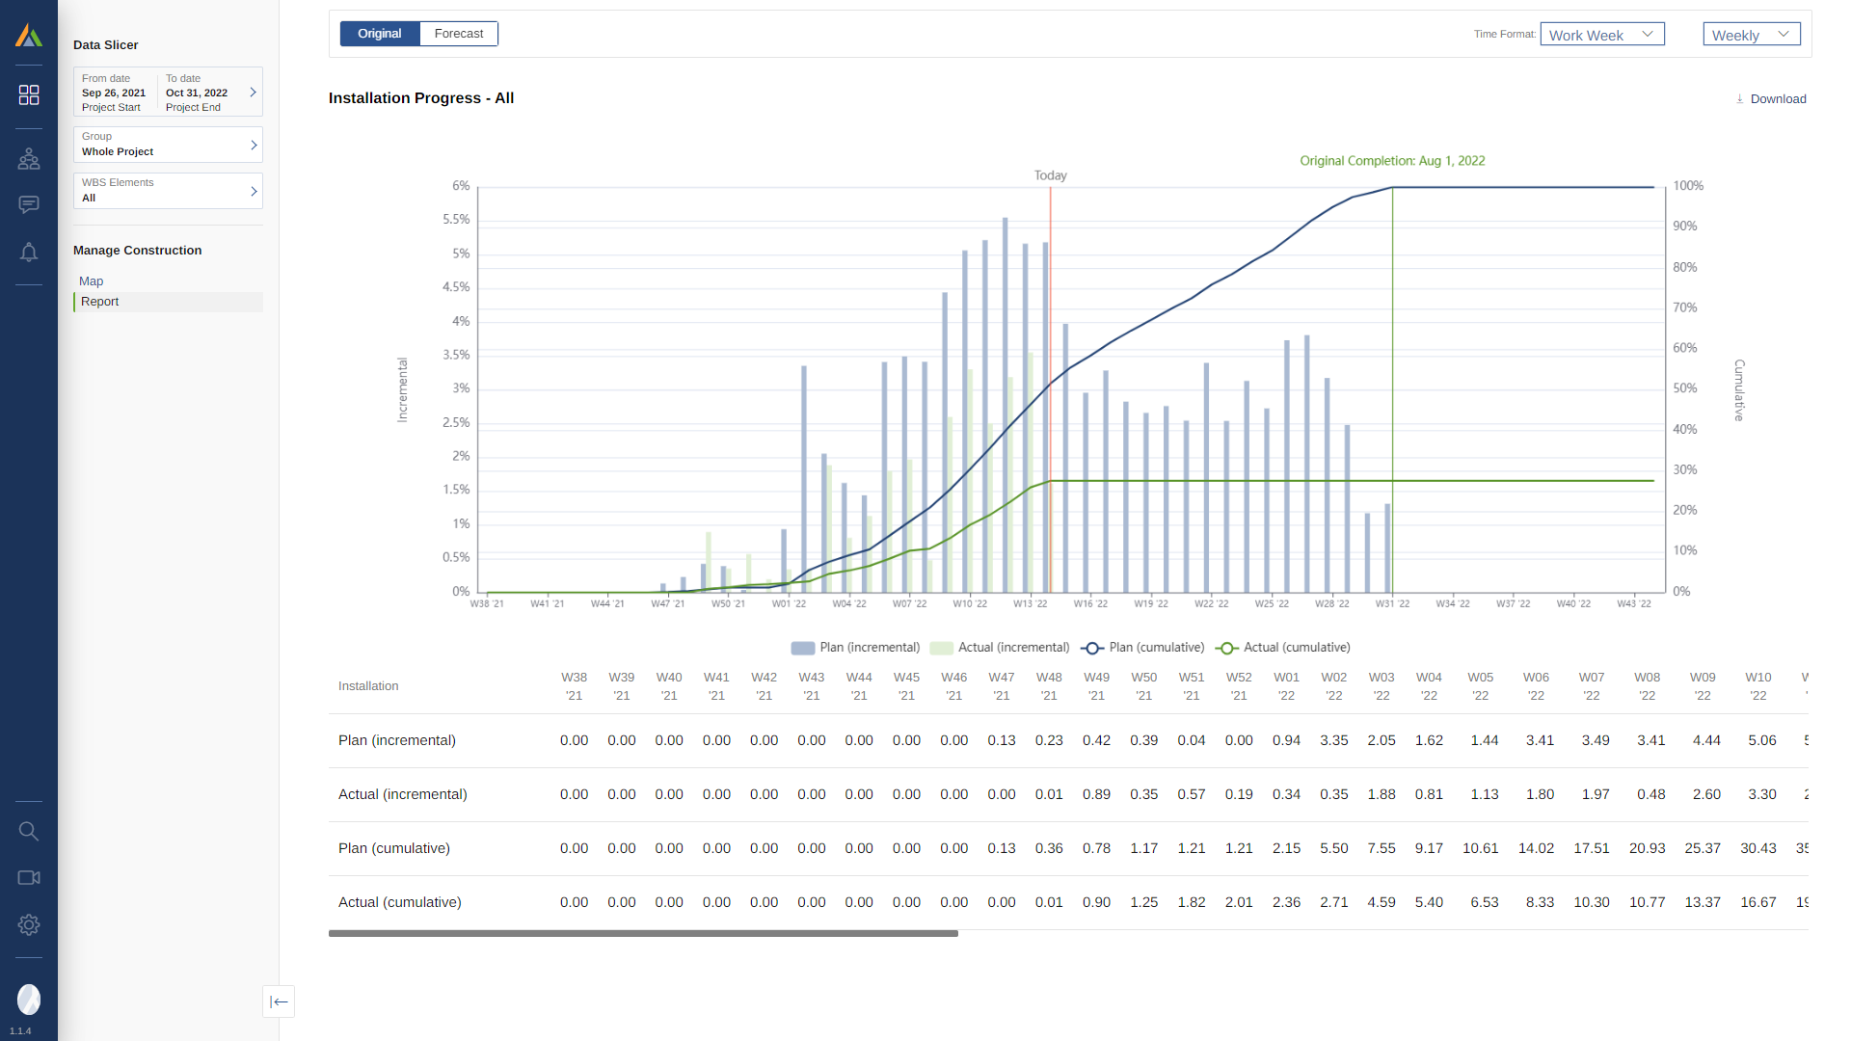Download the installation progress chart
1851x1041 pixels.
pyautogui.click(x=1771, y=99)
